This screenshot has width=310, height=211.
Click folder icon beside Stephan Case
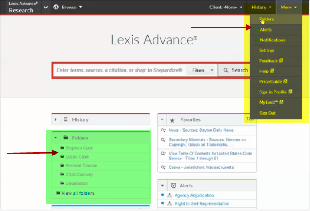coord(62,147)
